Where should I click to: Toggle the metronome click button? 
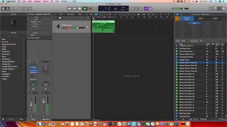point(150,8)
